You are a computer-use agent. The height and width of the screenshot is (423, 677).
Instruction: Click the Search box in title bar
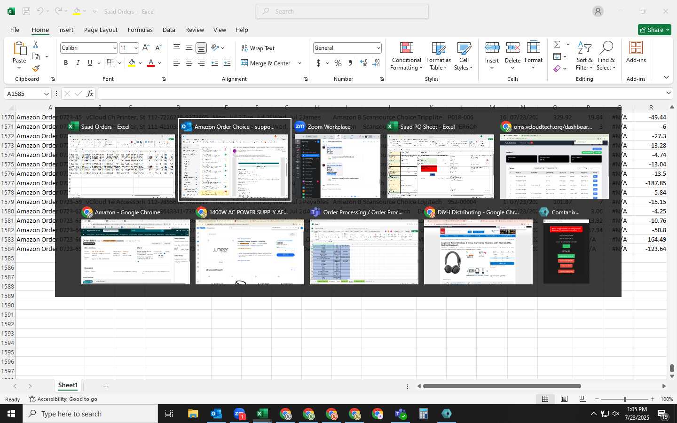342,11
